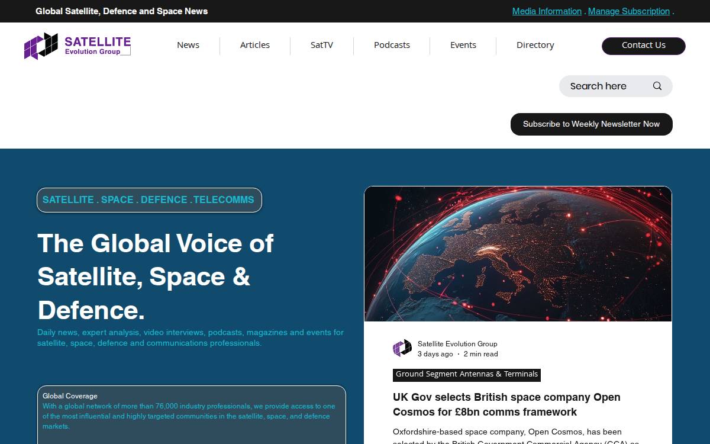Open the News menu item
This screenshot has height=444, width=710.
pyautogui.click(x=188, y=45)
